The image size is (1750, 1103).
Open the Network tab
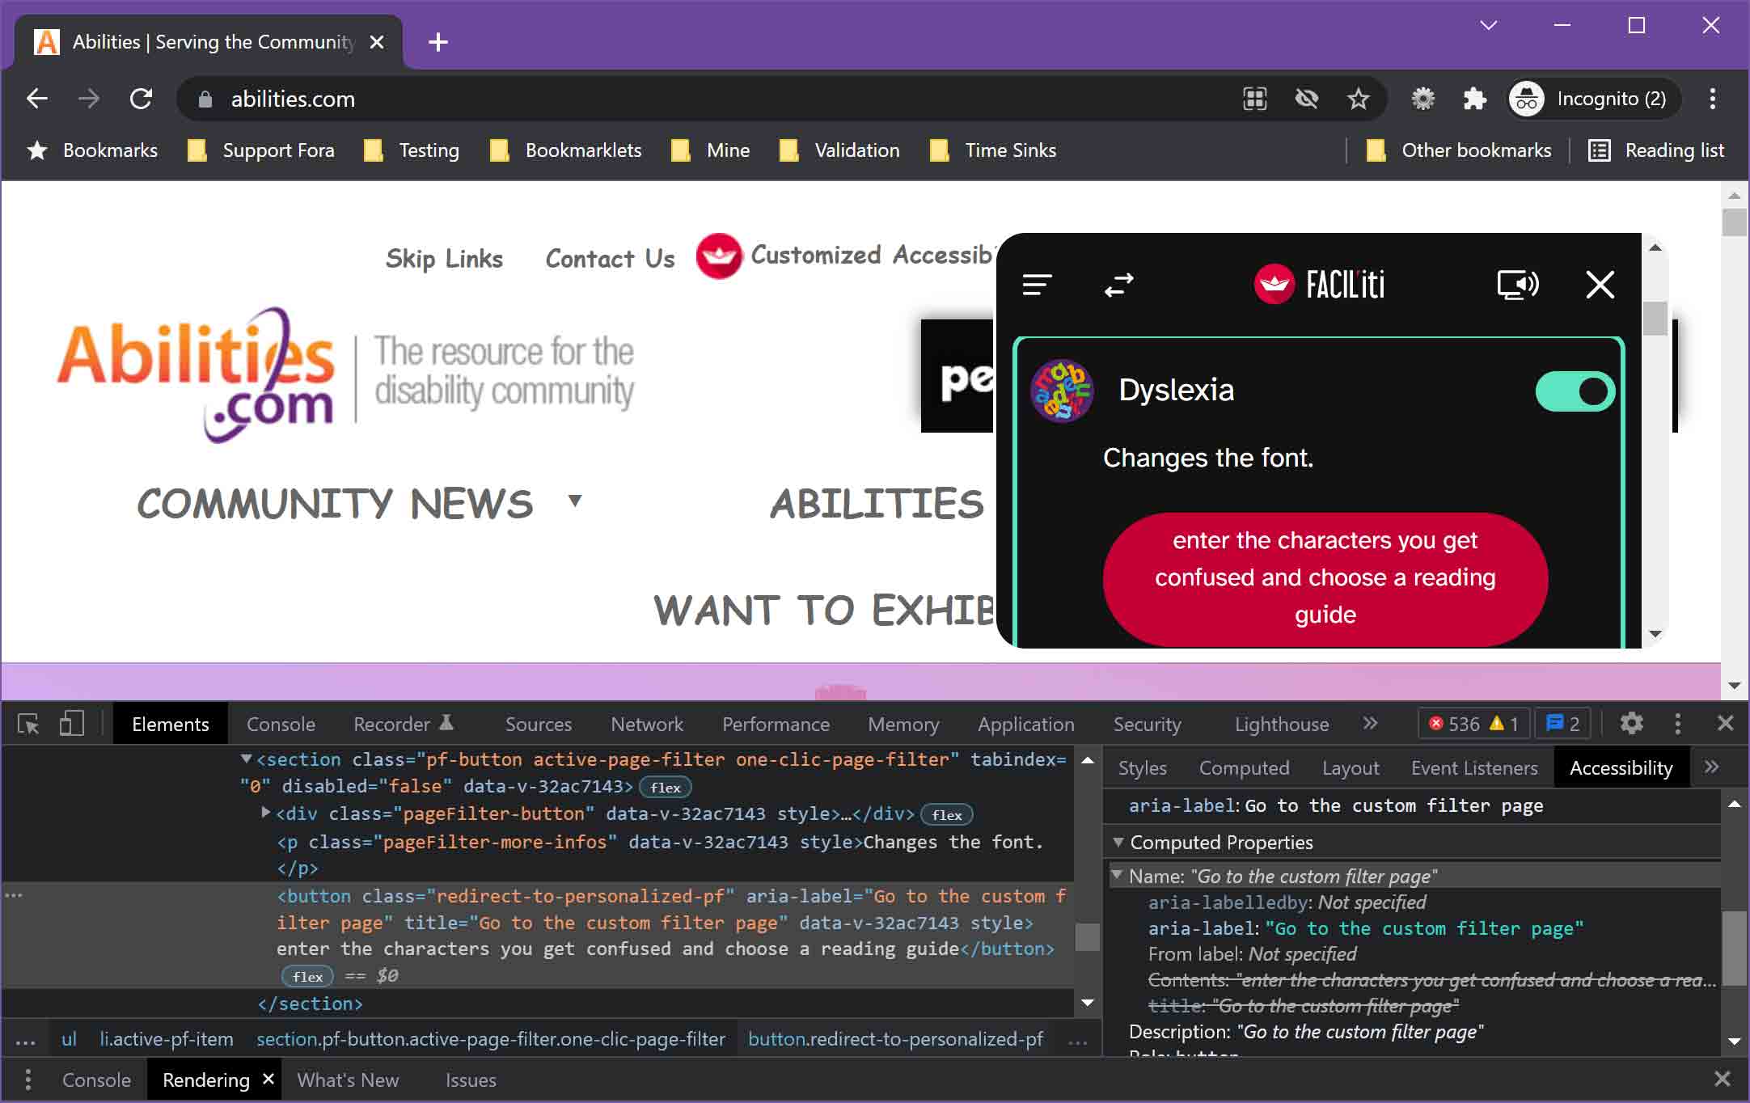click(647, 725)
